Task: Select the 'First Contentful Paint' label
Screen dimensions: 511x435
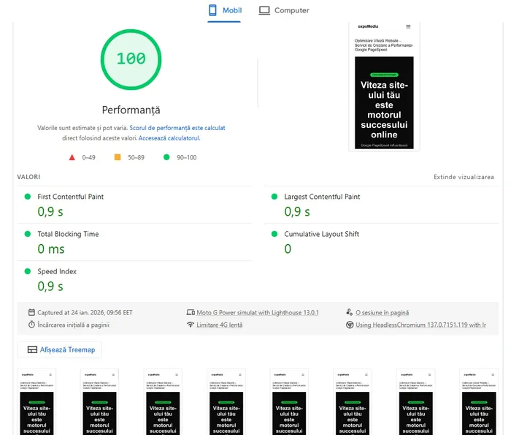Action: (70, 197)
